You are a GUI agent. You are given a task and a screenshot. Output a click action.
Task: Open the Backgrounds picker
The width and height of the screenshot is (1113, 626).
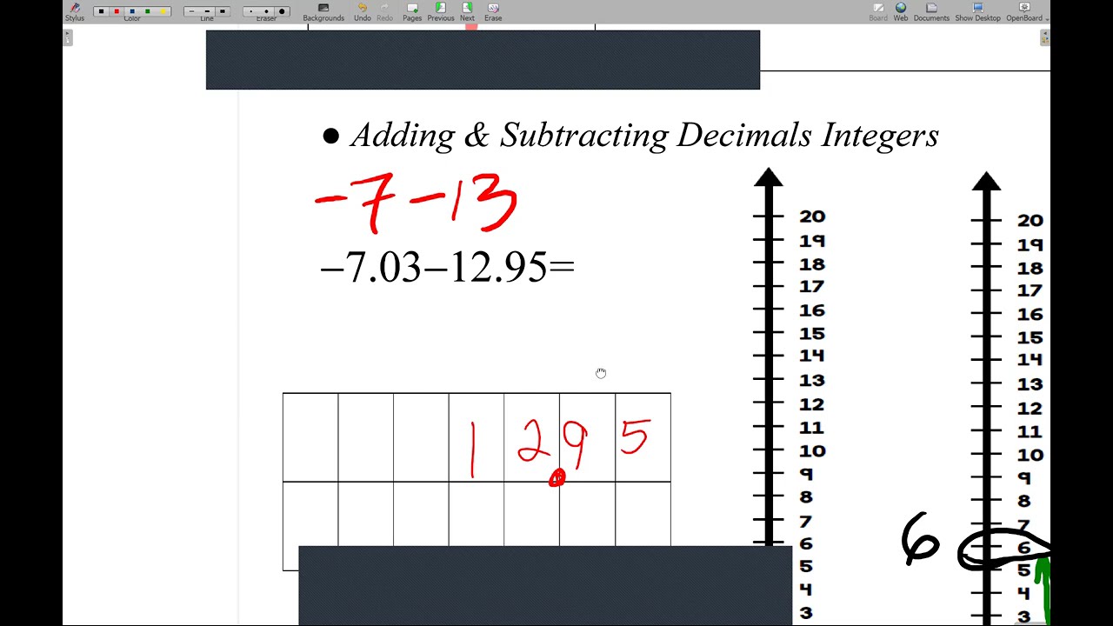click(323, 11)
